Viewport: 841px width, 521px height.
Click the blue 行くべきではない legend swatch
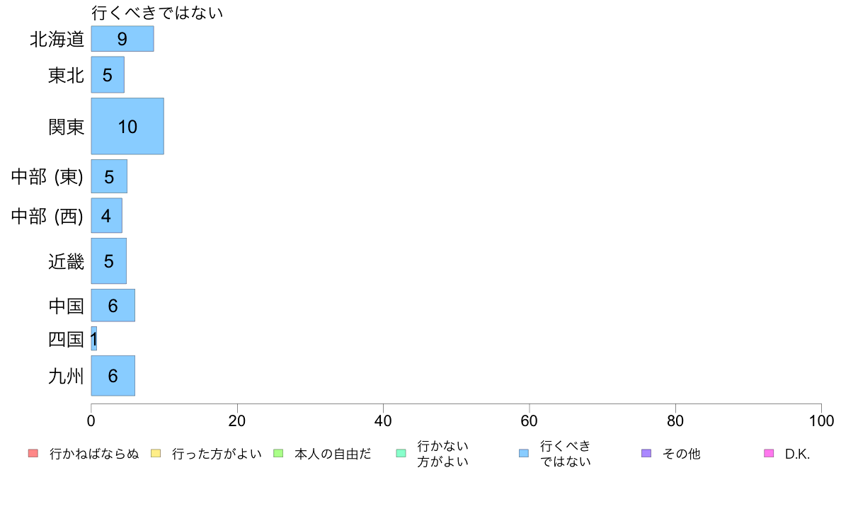(523, 453)
